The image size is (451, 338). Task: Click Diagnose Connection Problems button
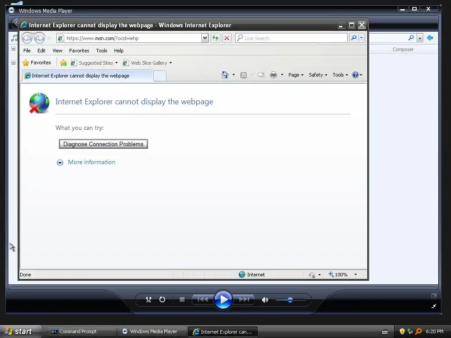click(103, 144)
